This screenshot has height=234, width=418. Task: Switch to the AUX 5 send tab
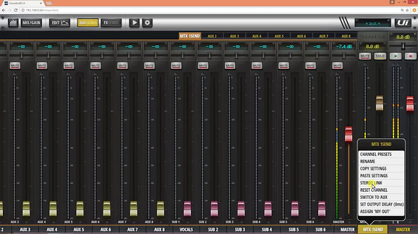[279, 36]
